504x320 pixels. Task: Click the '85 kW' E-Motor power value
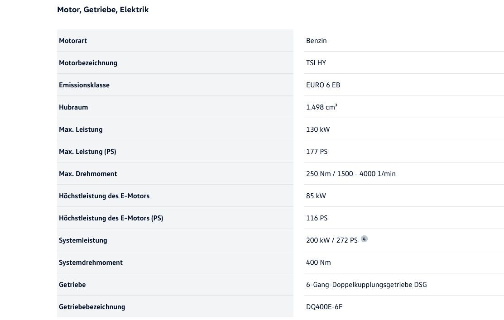pyautogui.click(x=316, y=196)
